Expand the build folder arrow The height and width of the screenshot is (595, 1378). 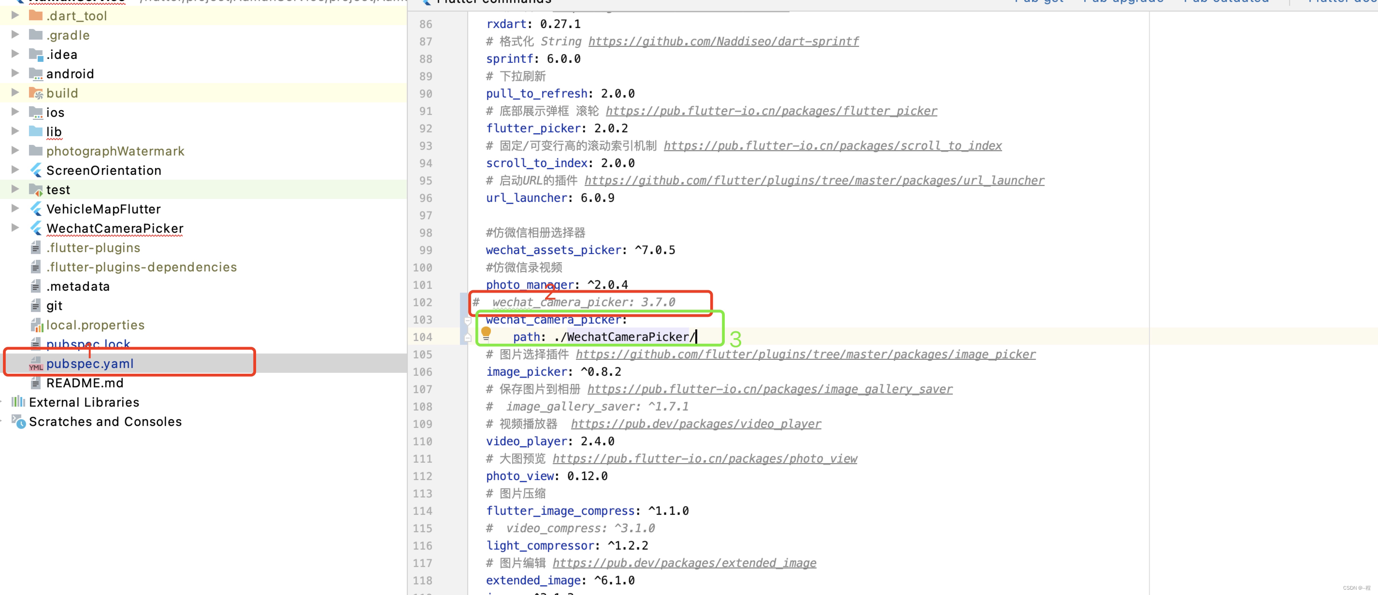tap(15, 92)
